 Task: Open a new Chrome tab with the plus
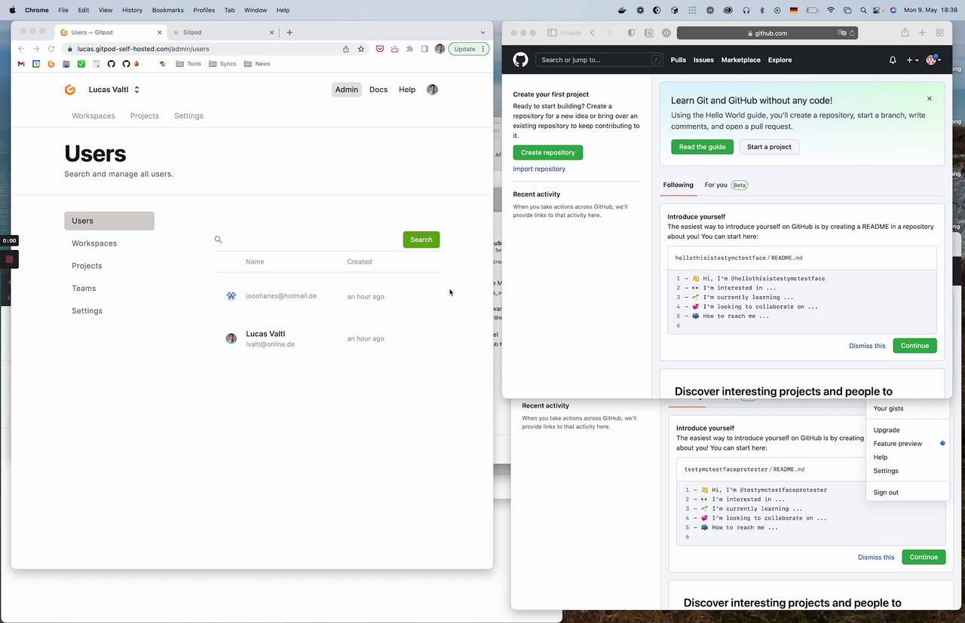coord(289,32)
